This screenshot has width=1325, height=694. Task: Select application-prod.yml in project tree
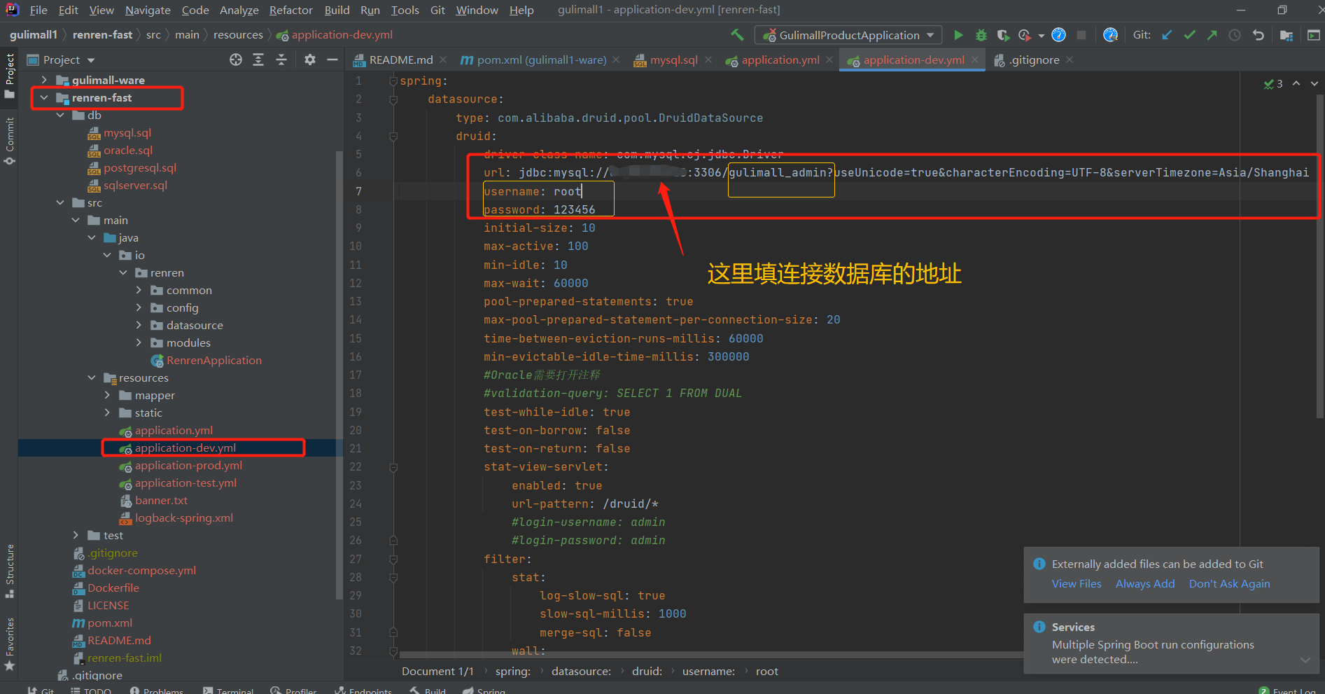point(188,465)
